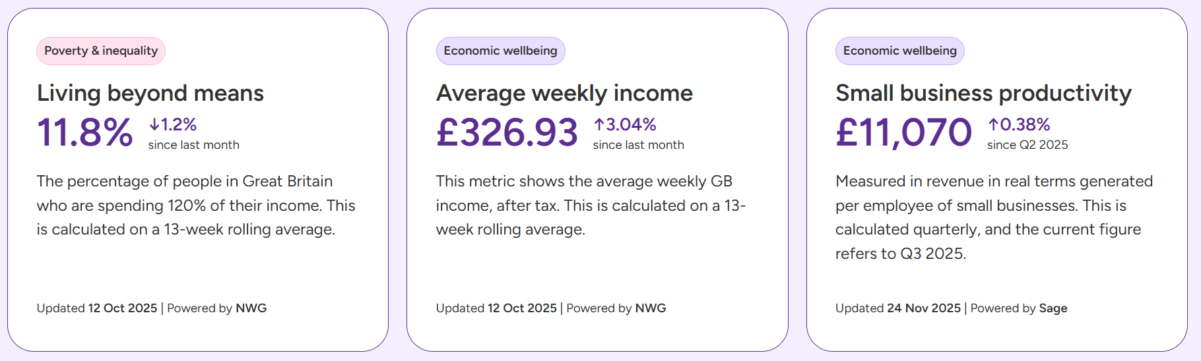Click the description mentioning spending 120% of income

(196, 205)
